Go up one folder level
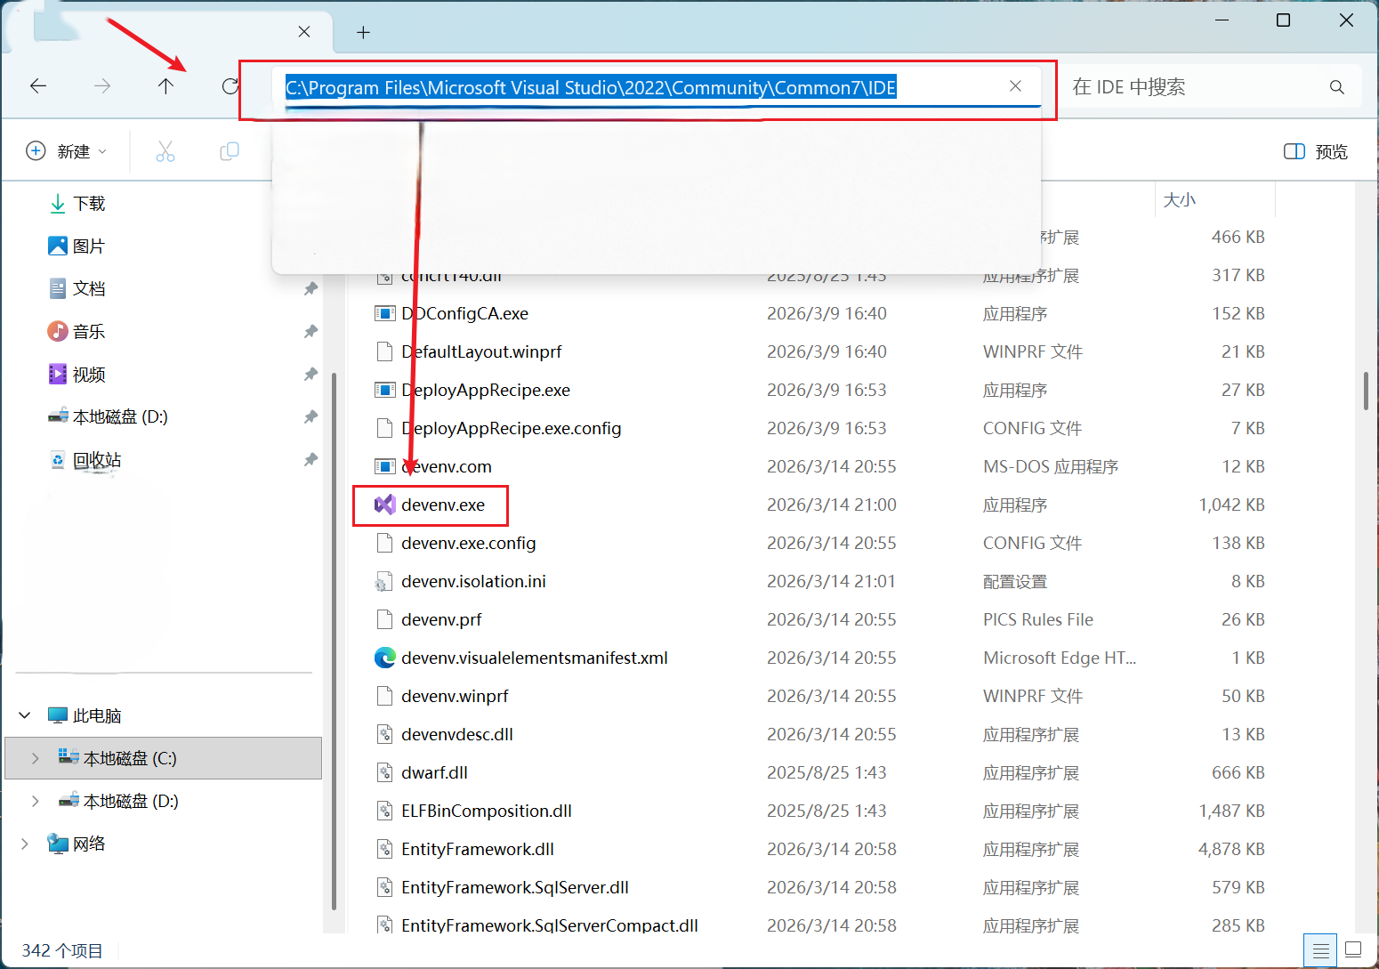This screenshot has width=1379, height=969. [165, 86]
